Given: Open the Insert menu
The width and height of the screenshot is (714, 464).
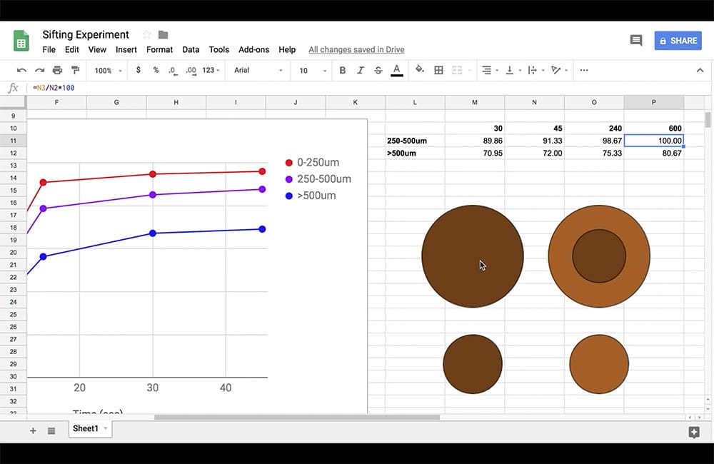Looking at the screenshot, I should click(126, 50).
